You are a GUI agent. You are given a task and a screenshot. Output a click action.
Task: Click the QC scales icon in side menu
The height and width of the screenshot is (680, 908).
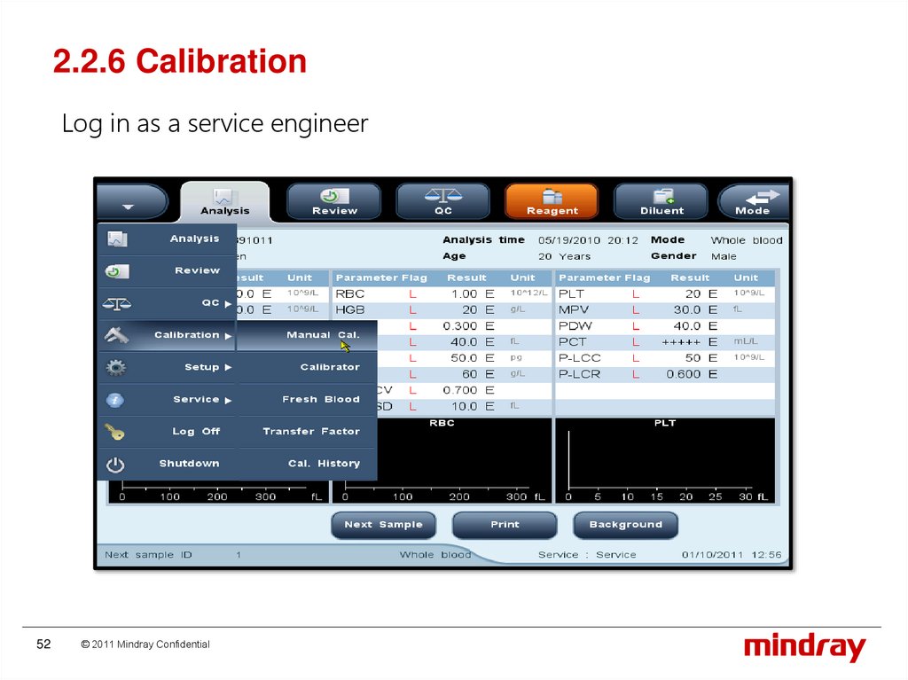click(117, 303)
